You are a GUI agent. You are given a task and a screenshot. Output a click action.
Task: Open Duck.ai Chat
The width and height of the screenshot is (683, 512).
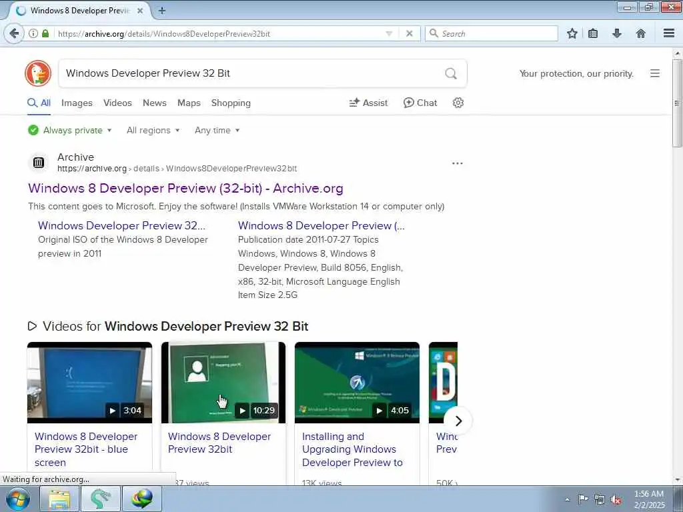point(420,103)
